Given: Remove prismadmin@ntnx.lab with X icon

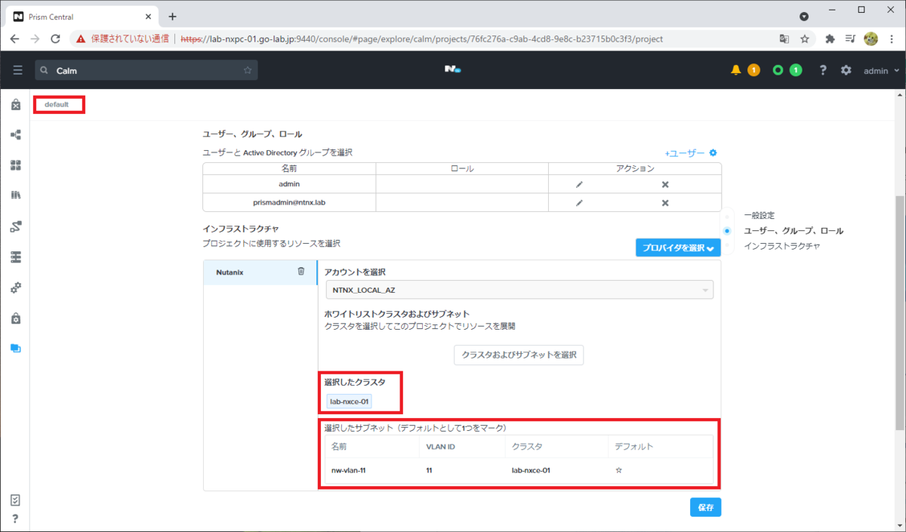Looking at the screenshot, I should [665, 202].
